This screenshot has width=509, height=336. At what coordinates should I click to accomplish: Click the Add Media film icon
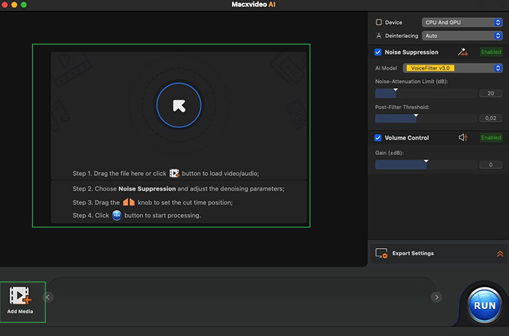pyautogui.click(x=20, y=295)
